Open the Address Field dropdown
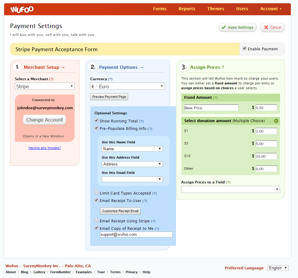The height and width of the screenshot is (278, 298). pos(132,164)
